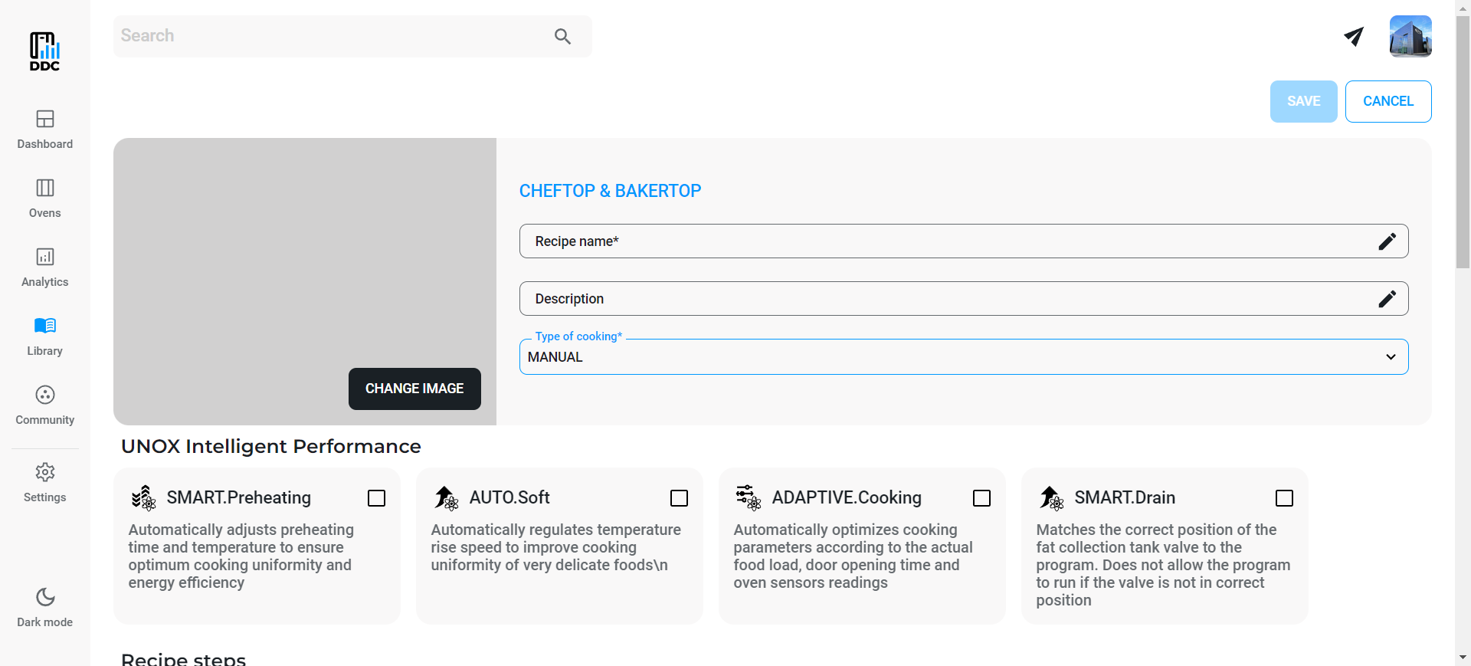
Task: Enable the SMART.Drain checkbox
Action: [x=1284, y=498]
